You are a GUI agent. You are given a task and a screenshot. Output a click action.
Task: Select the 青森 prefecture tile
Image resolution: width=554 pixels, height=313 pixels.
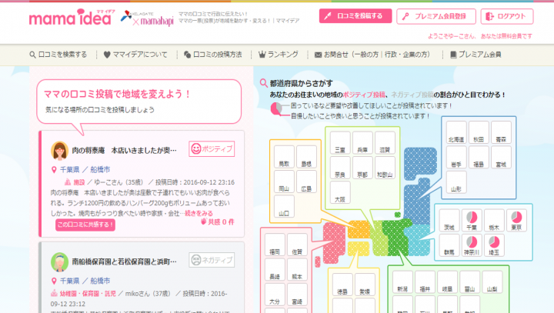click(501, 132)
